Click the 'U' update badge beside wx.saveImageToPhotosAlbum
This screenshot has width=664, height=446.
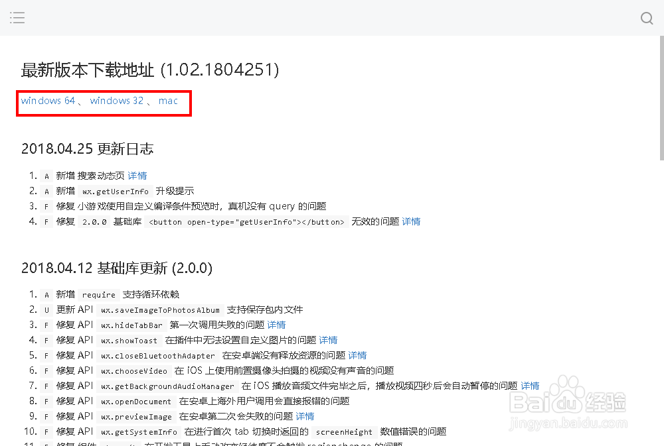(46, 309)
